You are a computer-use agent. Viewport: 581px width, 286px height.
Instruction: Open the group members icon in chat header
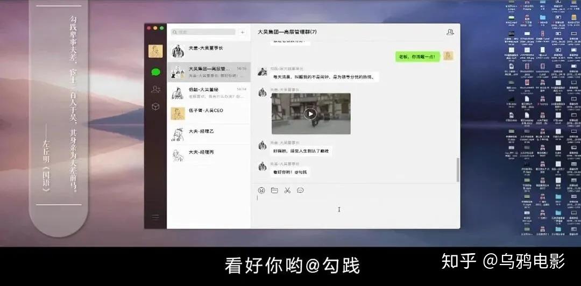450,32
